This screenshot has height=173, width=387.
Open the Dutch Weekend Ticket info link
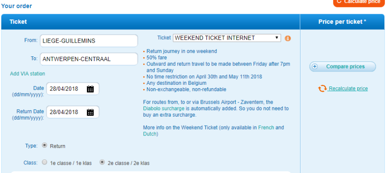point(150,134)
